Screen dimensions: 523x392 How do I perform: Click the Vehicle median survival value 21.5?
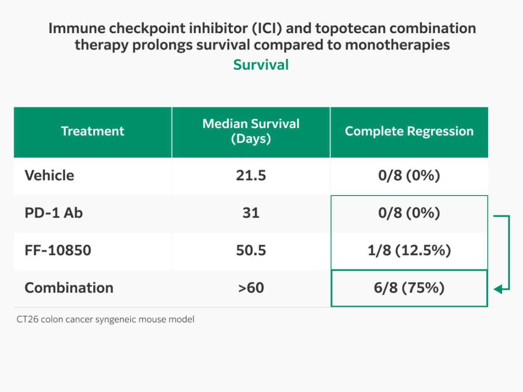click(251, 176)
